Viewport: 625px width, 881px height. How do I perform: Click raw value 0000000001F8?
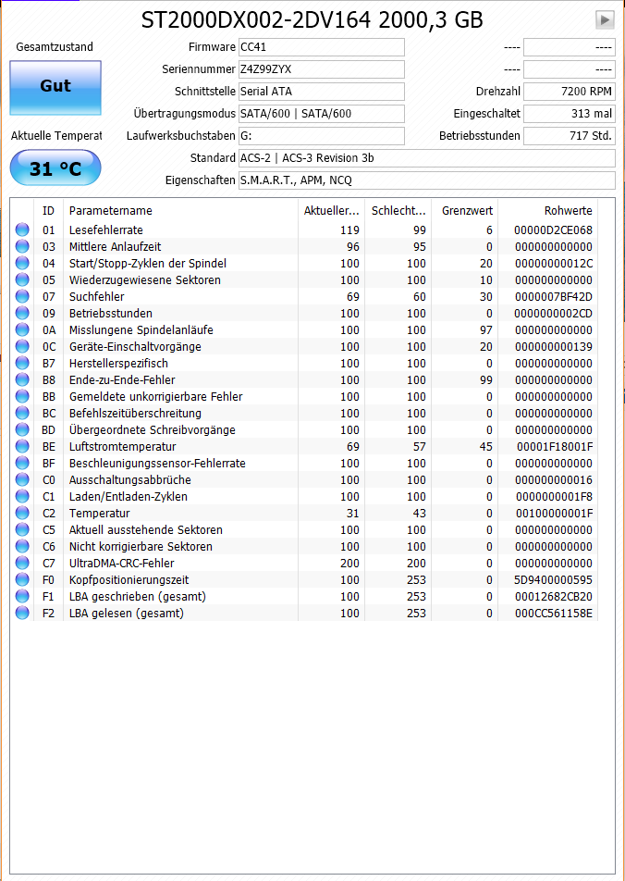tap(554, 497)
